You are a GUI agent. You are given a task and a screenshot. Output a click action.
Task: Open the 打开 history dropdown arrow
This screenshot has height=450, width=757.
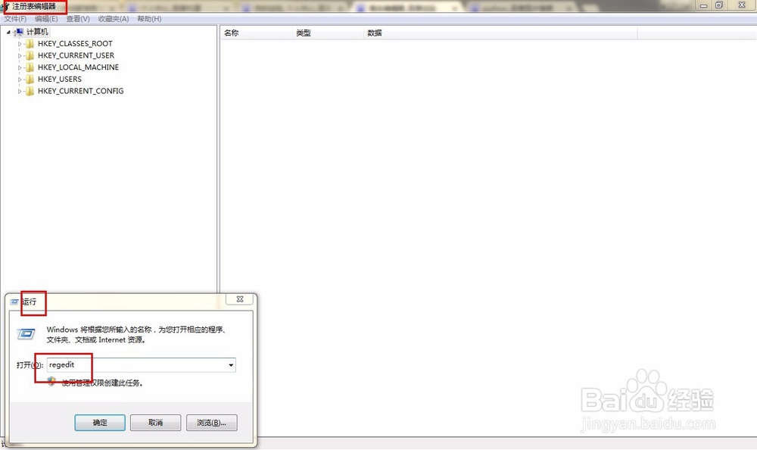[230, 364]
